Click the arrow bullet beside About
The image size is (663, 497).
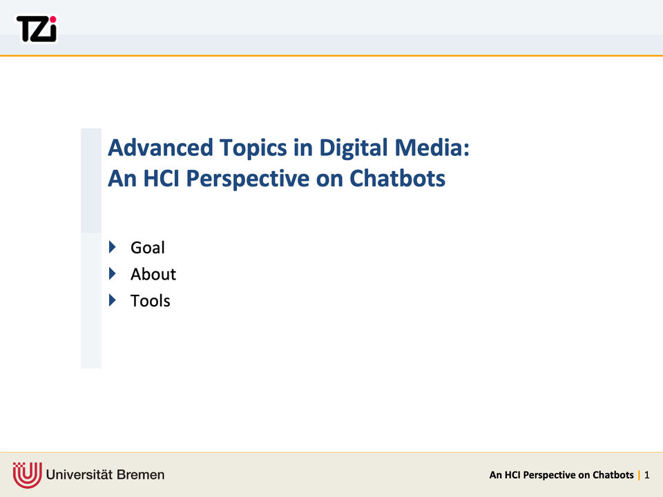[113, 273]
